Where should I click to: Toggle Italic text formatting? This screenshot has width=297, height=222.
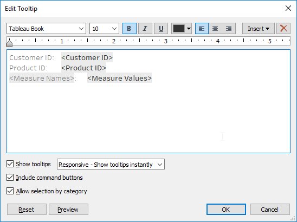pos(145,29)
